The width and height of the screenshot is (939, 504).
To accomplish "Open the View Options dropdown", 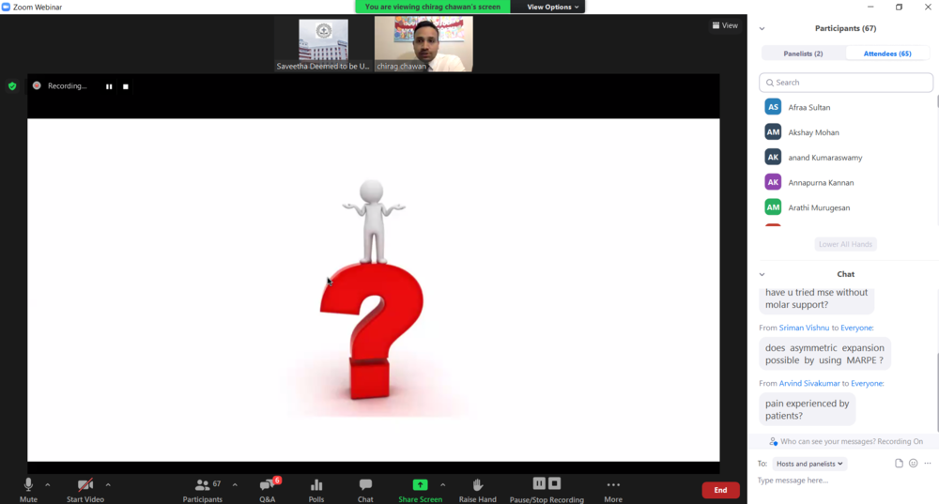I will click(x=553, y=8).
